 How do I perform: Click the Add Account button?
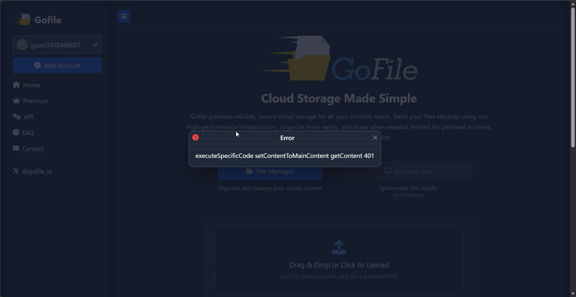coord(57,65)
